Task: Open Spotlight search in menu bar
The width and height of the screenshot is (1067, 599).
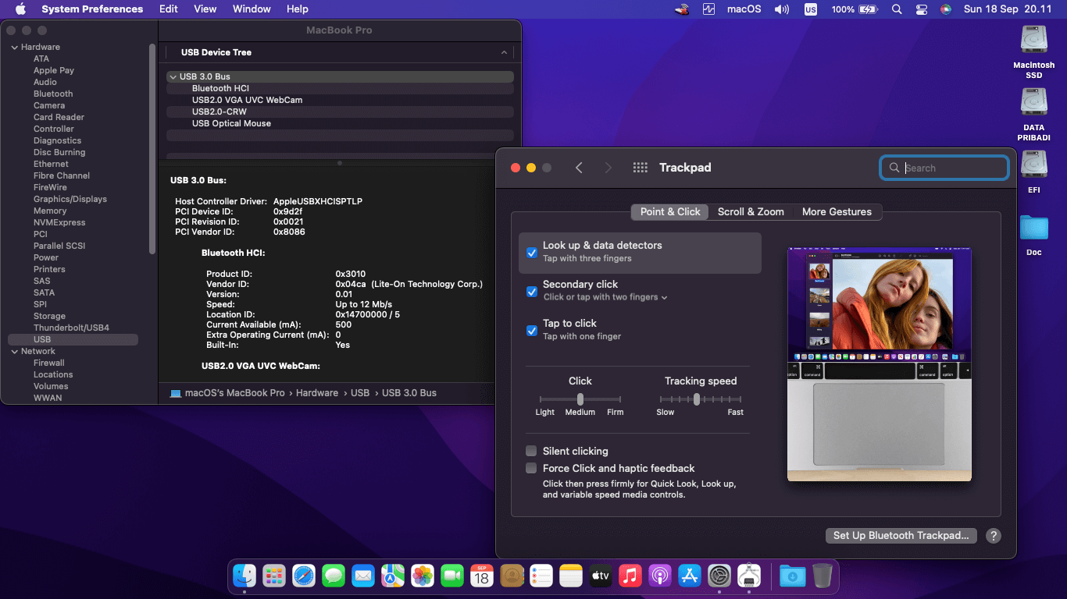Action: tap(897, 9)
